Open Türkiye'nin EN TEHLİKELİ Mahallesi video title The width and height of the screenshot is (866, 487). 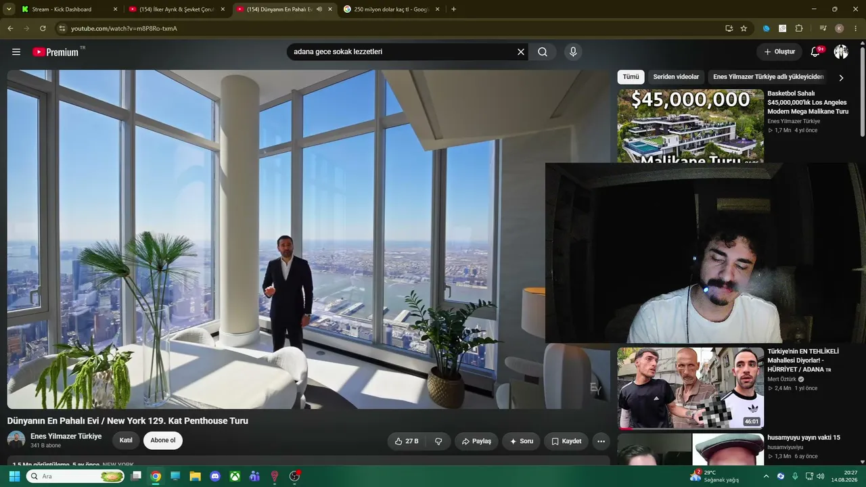803,361
